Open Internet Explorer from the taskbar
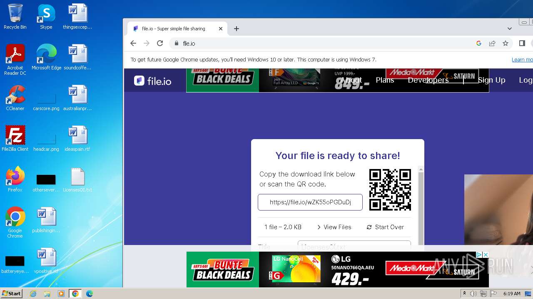 click(x=33, y=294)
